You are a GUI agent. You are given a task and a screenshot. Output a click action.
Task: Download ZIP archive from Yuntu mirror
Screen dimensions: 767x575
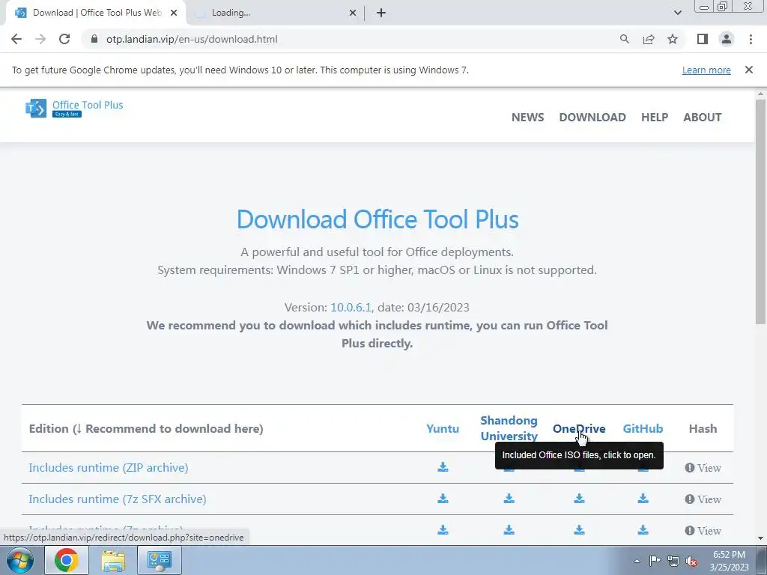pyautogui.click(x=443, y=467)
